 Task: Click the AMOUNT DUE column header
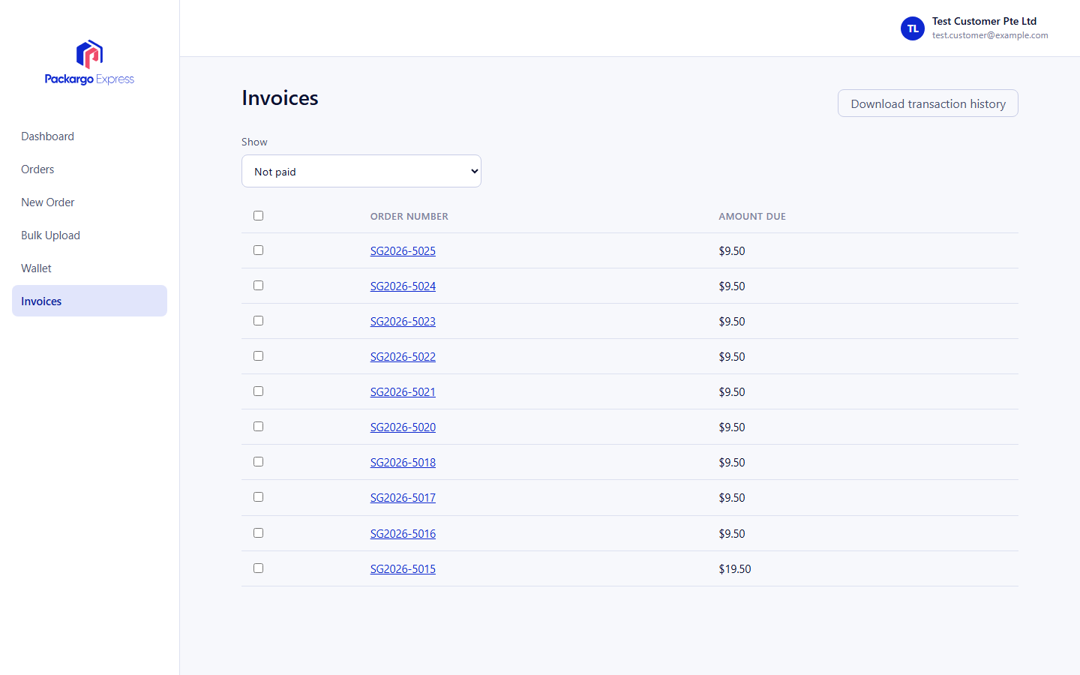tap(752, 216)
